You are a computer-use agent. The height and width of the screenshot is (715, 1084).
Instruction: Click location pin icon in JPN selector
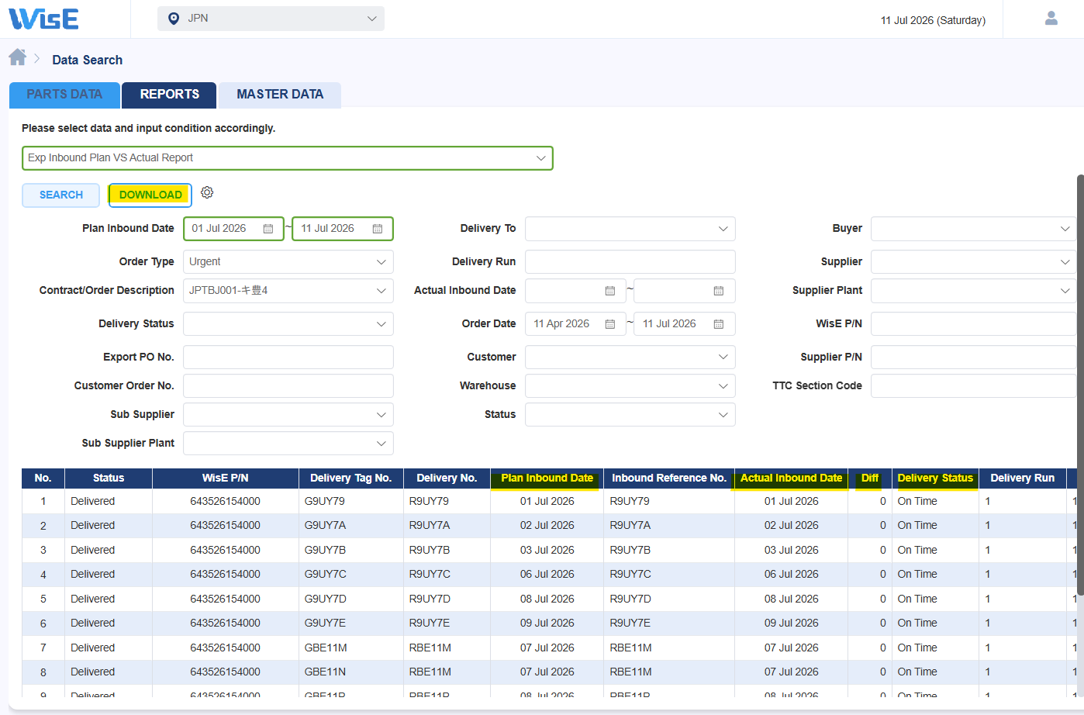[174, 19]
